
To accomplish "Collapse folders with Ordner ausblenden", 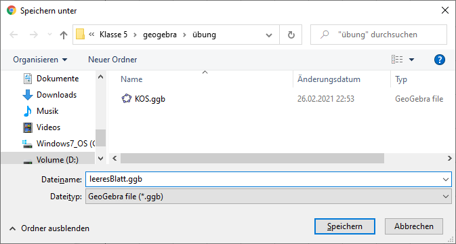I will pyautogui.click(x=49, y=228).
